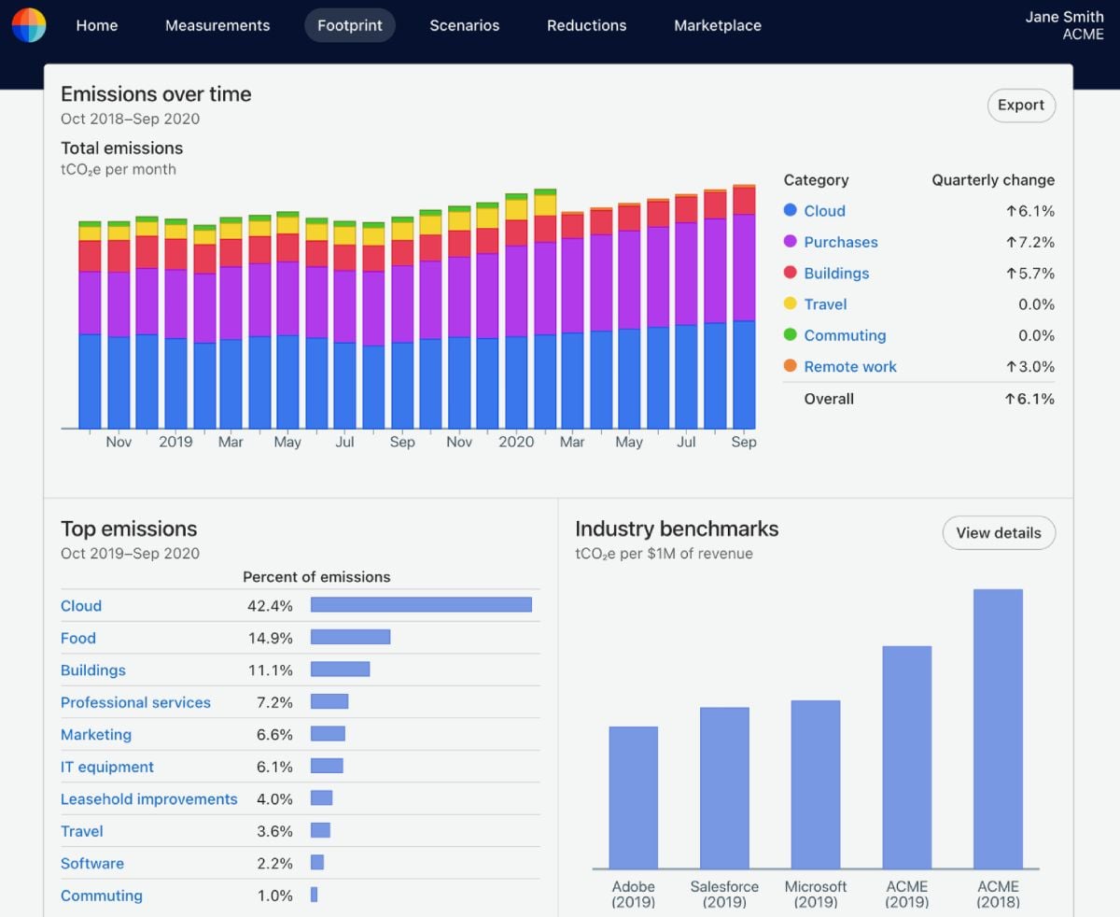Click the Remote work category link
Viewport: 1120px width, 917px height.
click(850, 367)
